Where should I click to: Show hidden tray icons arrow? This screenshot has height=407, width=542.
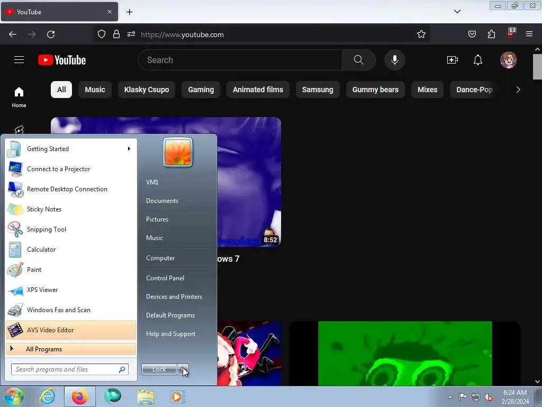point(450,397)
